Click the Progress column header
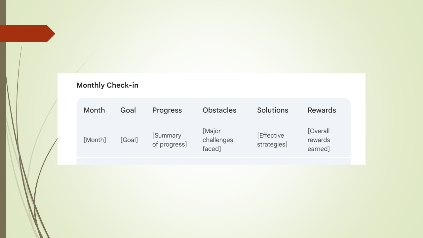This screenshot has width=423, height=238. 167,110
